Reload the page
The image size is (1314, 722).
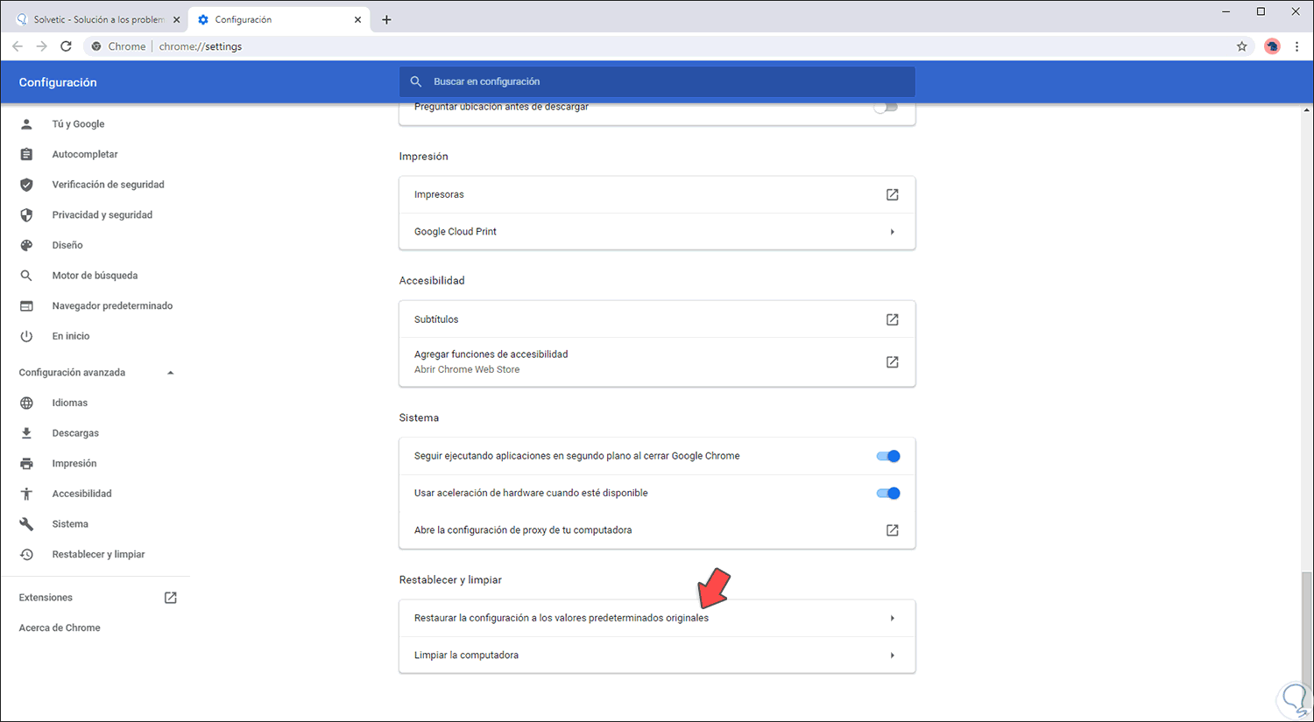pos(66,46)
